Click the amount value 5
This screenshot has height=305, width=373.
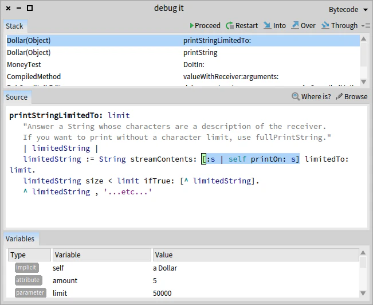click(x=155, y=281)
